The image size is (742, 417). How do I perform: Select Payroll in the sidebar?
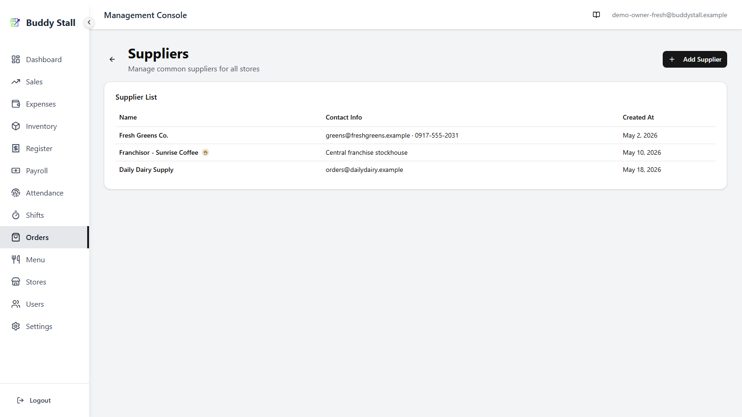tap(45, 171)
